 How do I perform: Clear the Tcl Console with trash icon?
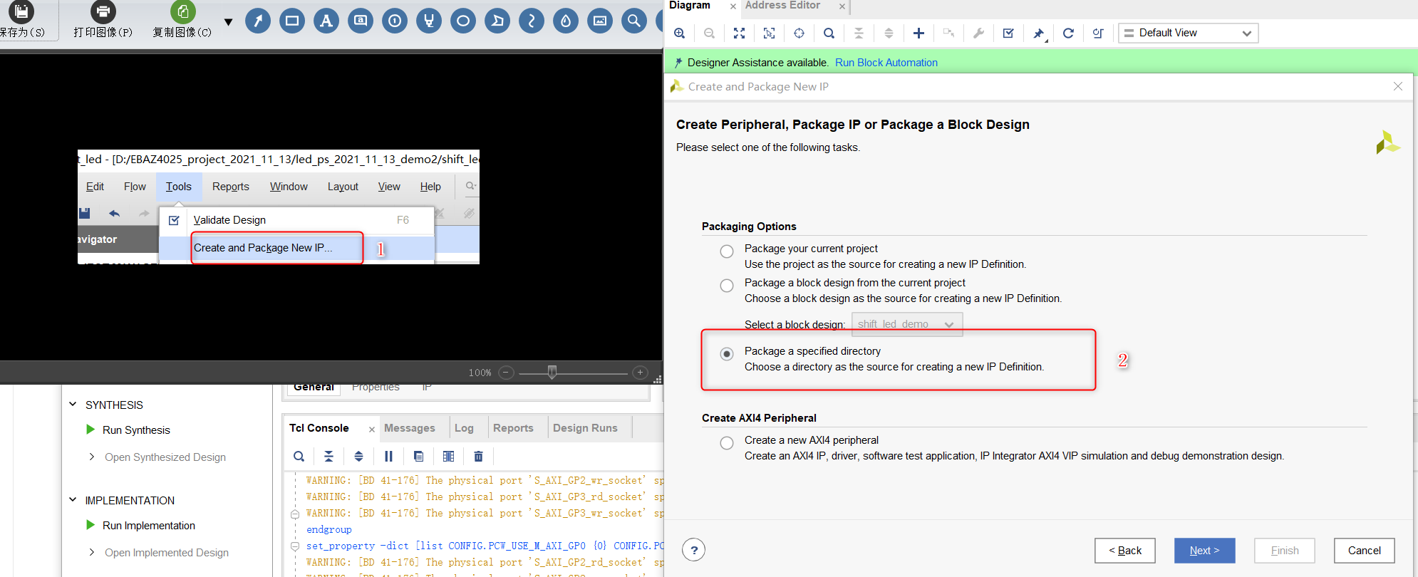pos(478,456)
